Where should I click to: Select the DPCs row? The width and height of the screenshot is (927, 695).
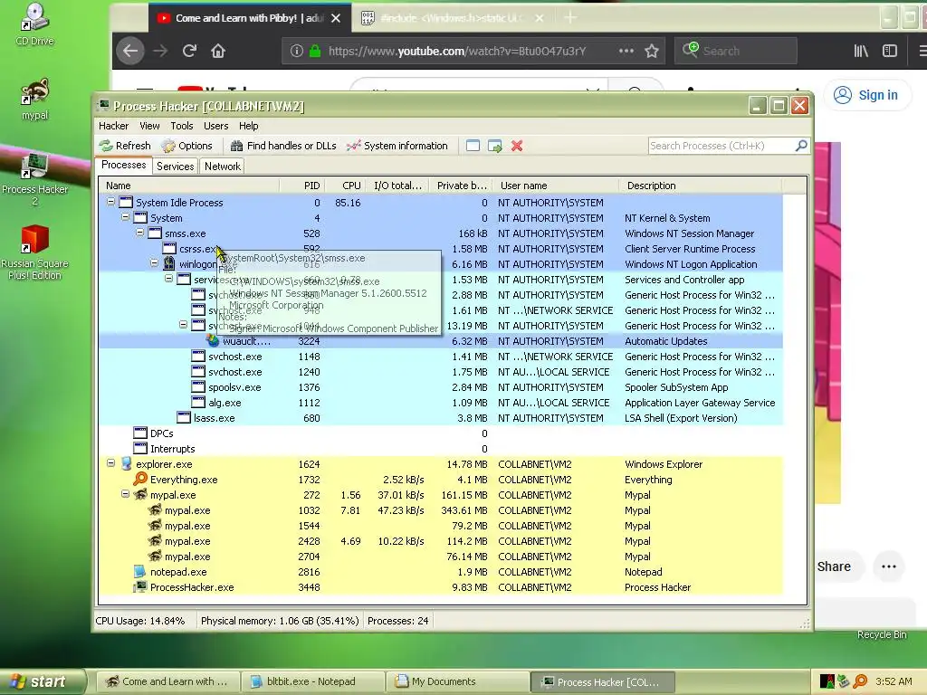(441, 433)
